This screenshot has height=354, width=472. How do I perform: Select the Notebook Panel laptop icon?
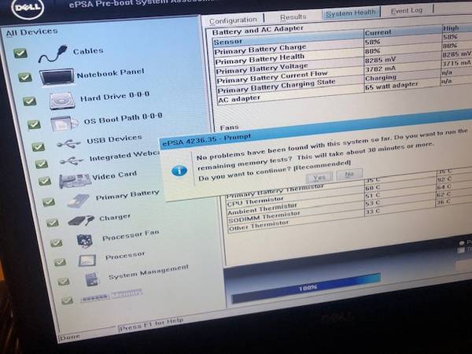[x=57, y=77]
